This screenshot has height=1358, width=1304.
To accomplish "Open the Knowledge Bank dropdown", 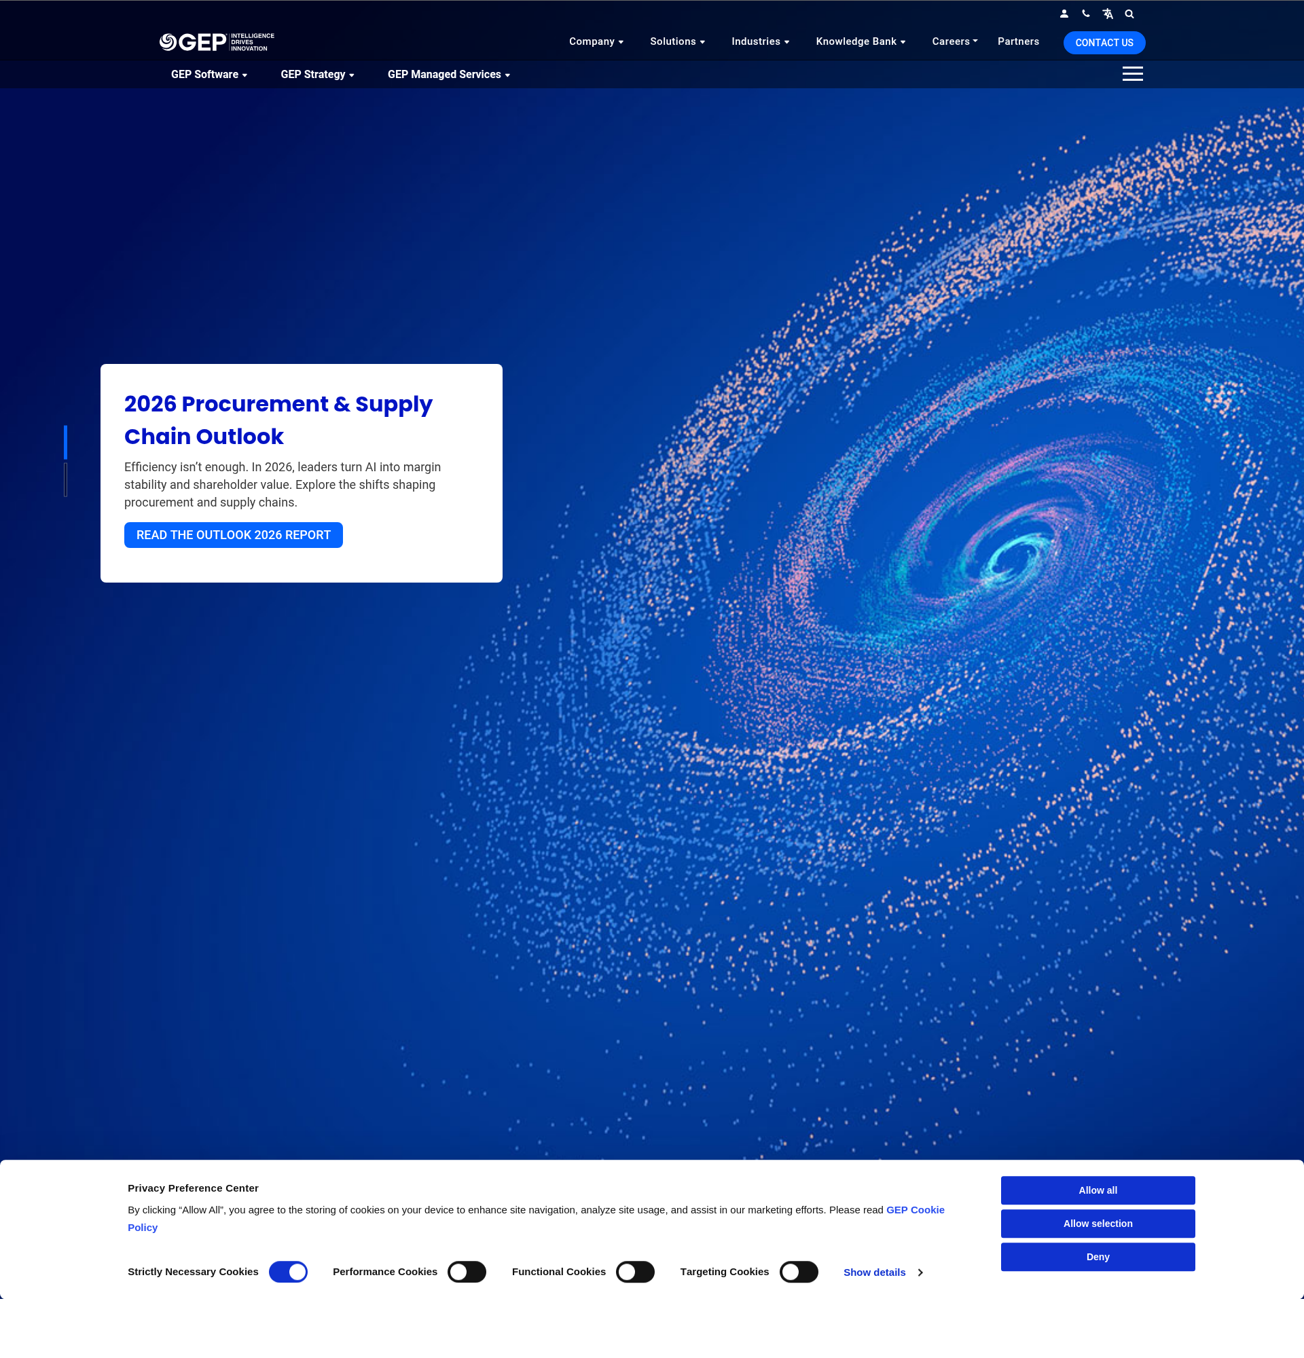I will [860, 41].
